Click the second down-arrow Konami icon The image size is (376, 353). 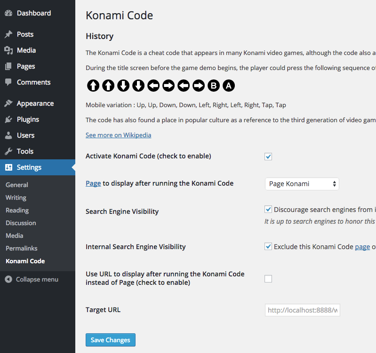138,86
